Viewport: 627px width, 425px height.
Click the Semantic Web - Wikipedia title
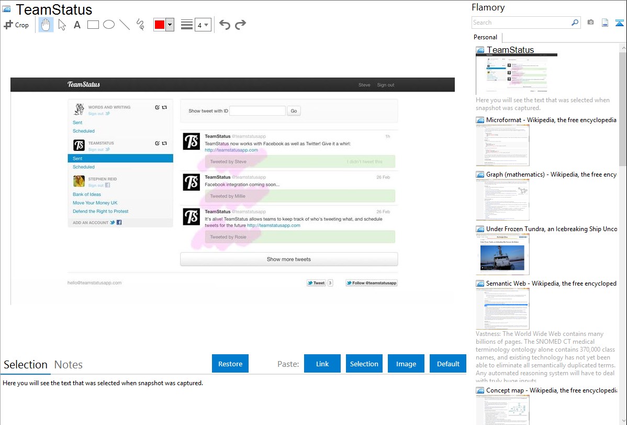tap(552, 283)
